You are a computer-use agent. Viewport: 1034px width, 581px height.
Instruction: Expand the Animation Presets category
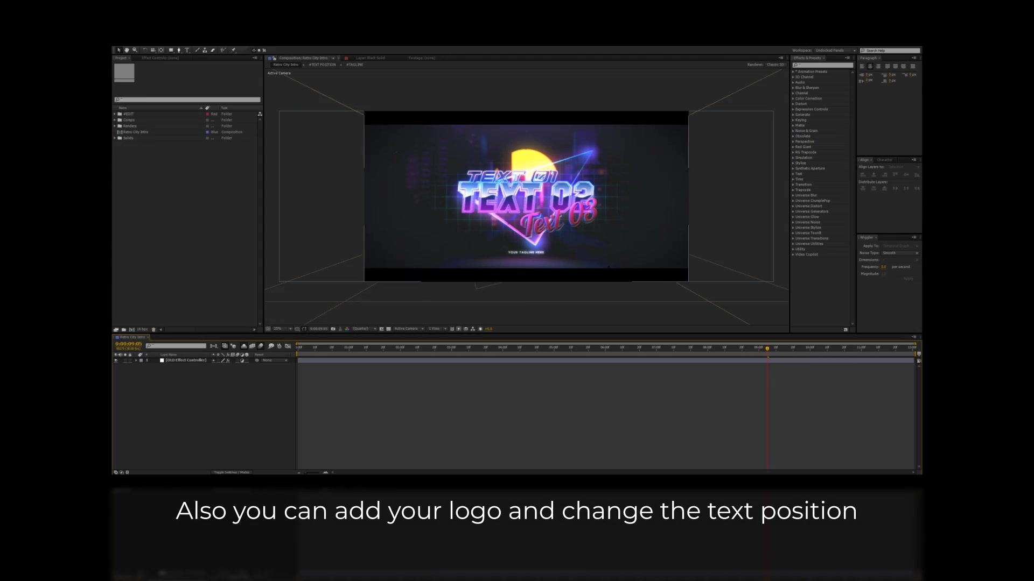pyautogui.click(x=793, y=72)
